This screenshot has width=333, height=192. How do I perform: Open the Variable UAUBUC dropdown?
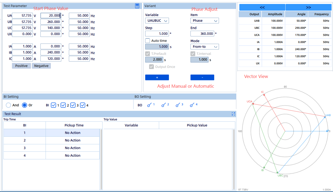click(x=157, y=21)
